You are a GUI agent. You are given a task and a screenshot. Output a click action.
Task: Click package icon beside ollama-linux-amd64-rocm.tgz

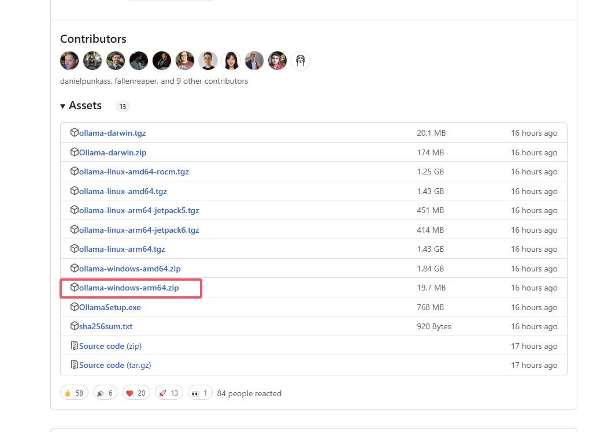tap(74, 171)
